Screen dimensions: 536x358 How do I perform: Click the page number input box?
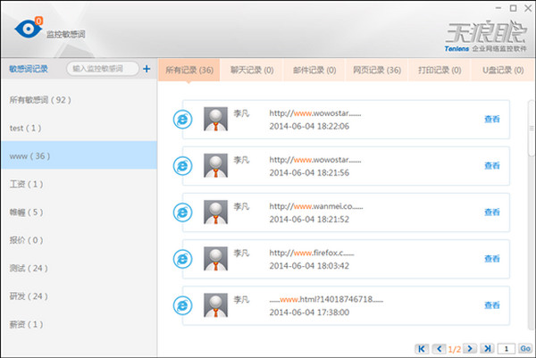[506, 347]
